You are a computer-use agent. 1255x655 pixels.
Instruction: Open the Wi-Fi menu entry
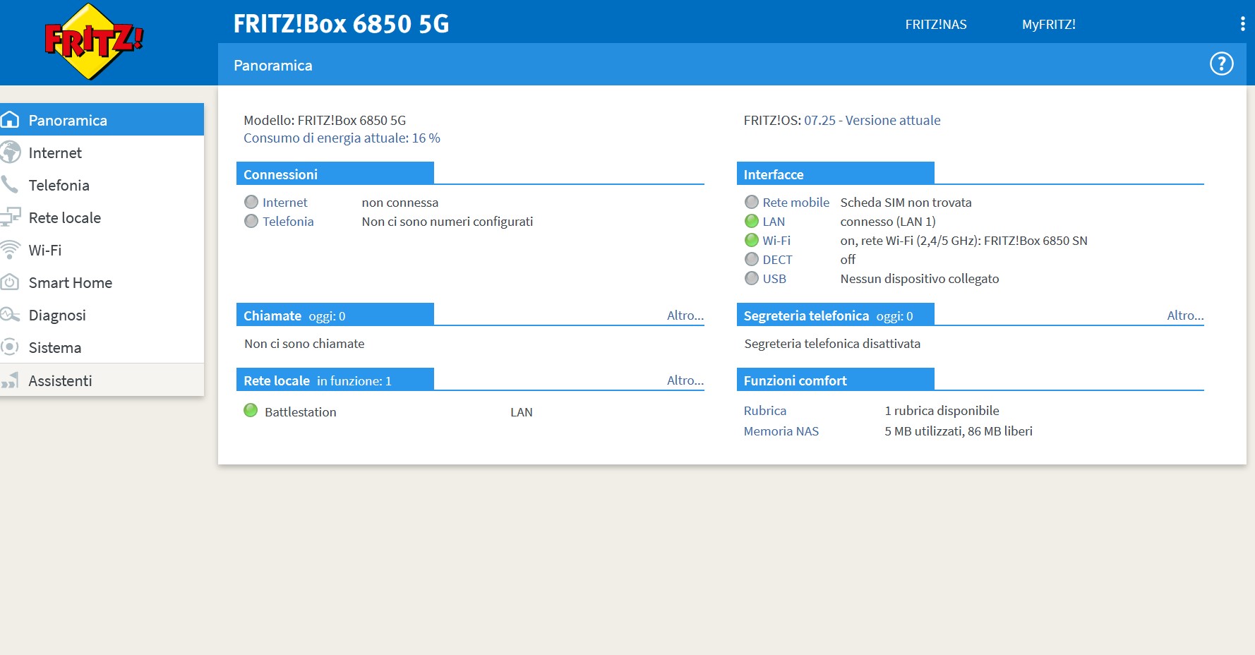(102, 250)
